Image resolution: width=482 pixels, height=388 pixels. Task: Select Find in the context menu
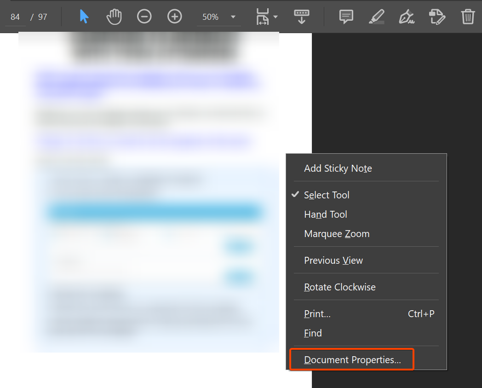(313, 333)
